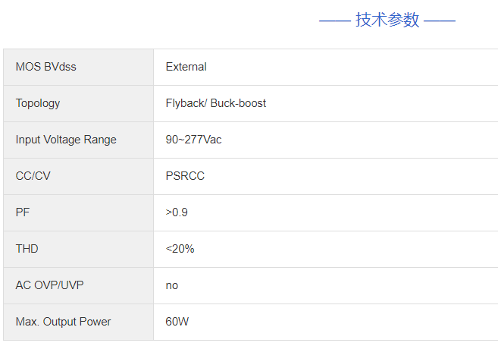
Task: Click the 技术参数 section heading
Action: pos(387,20)
